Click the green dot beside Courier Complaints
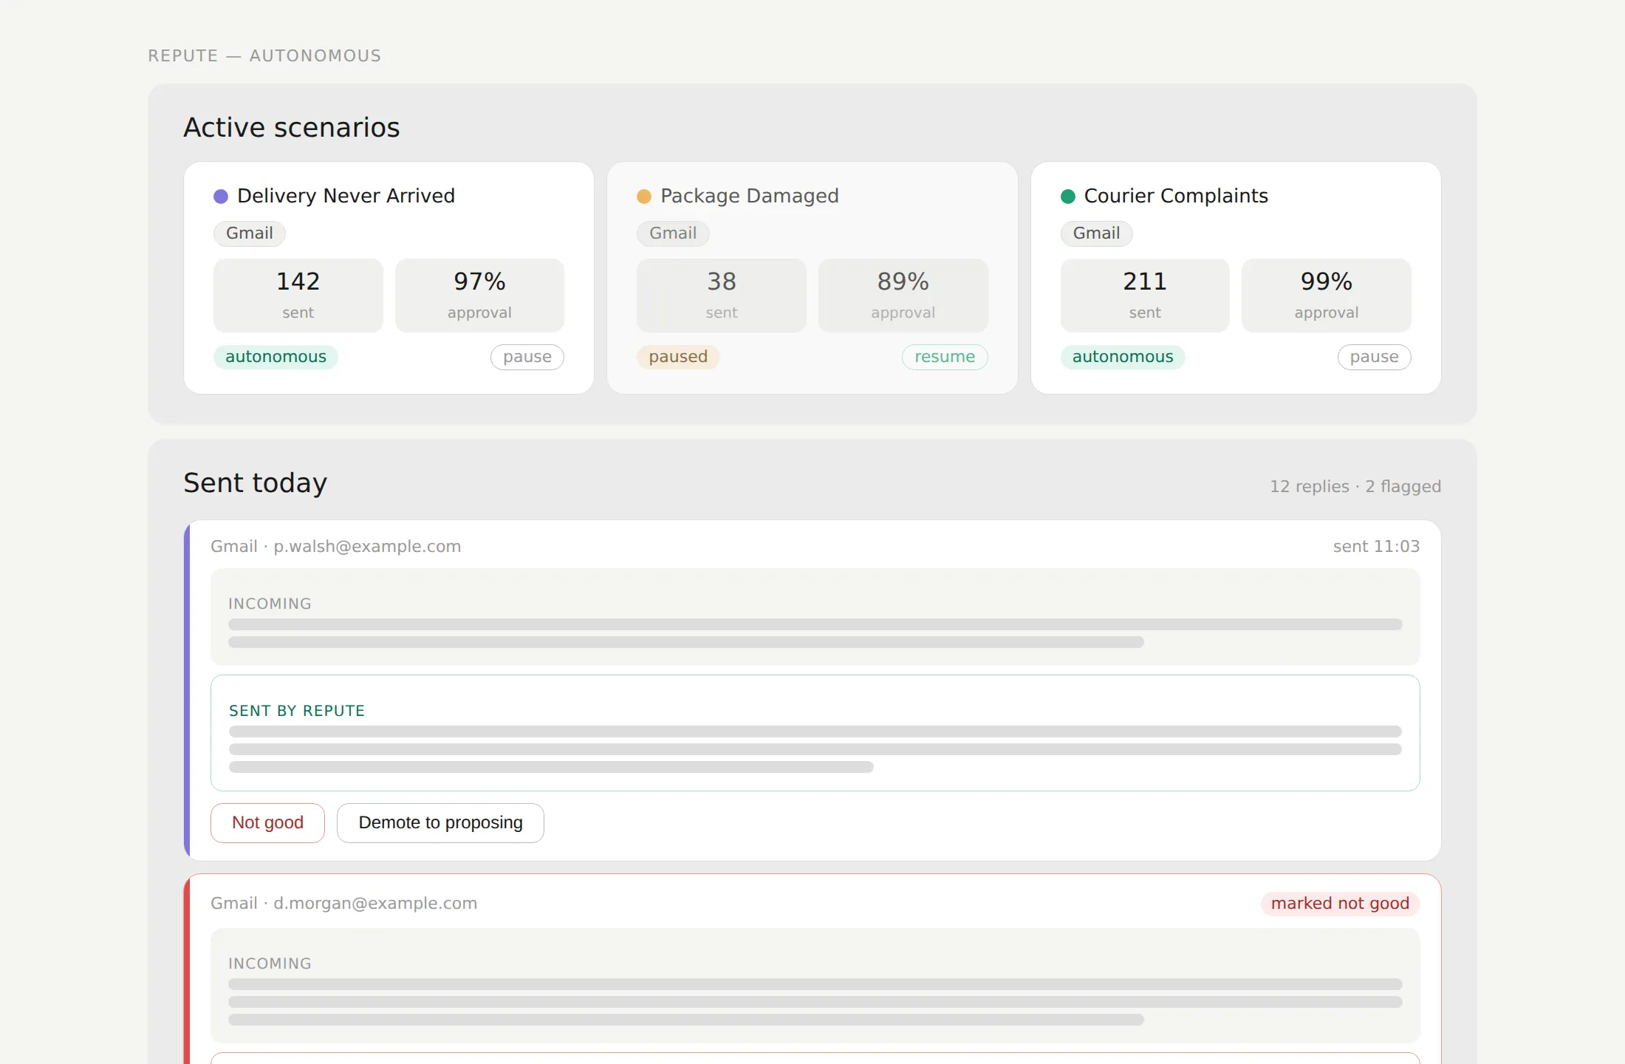The image size is (1625, 1064). (x=1068, y=197)
